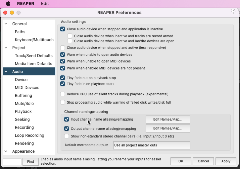Open Recording preferences
This screenshot has width=240, height=169.
tap(24, 127)
